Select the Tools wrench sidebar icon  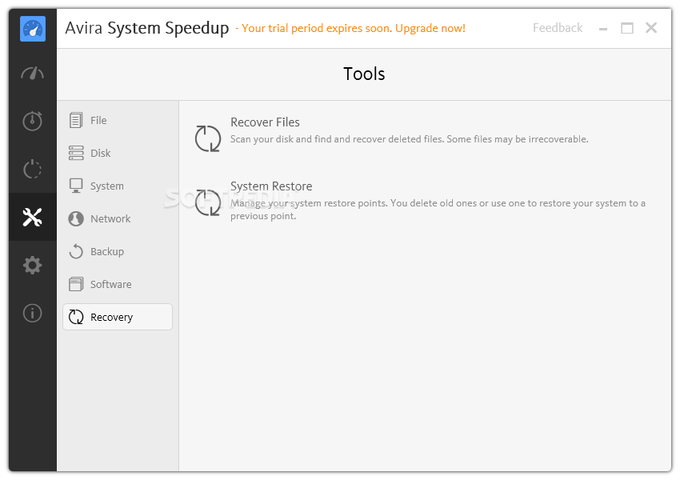pyautogui.click(x=33, y=217)
